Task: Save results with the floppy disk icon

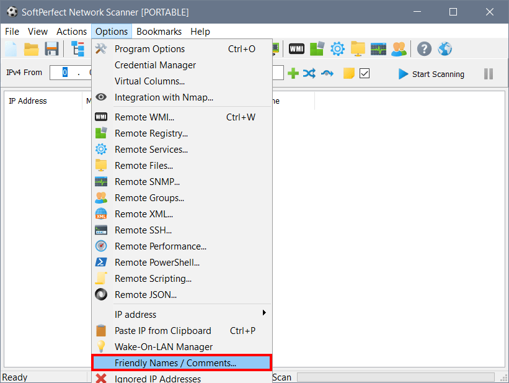Action: tap(51, 49)
